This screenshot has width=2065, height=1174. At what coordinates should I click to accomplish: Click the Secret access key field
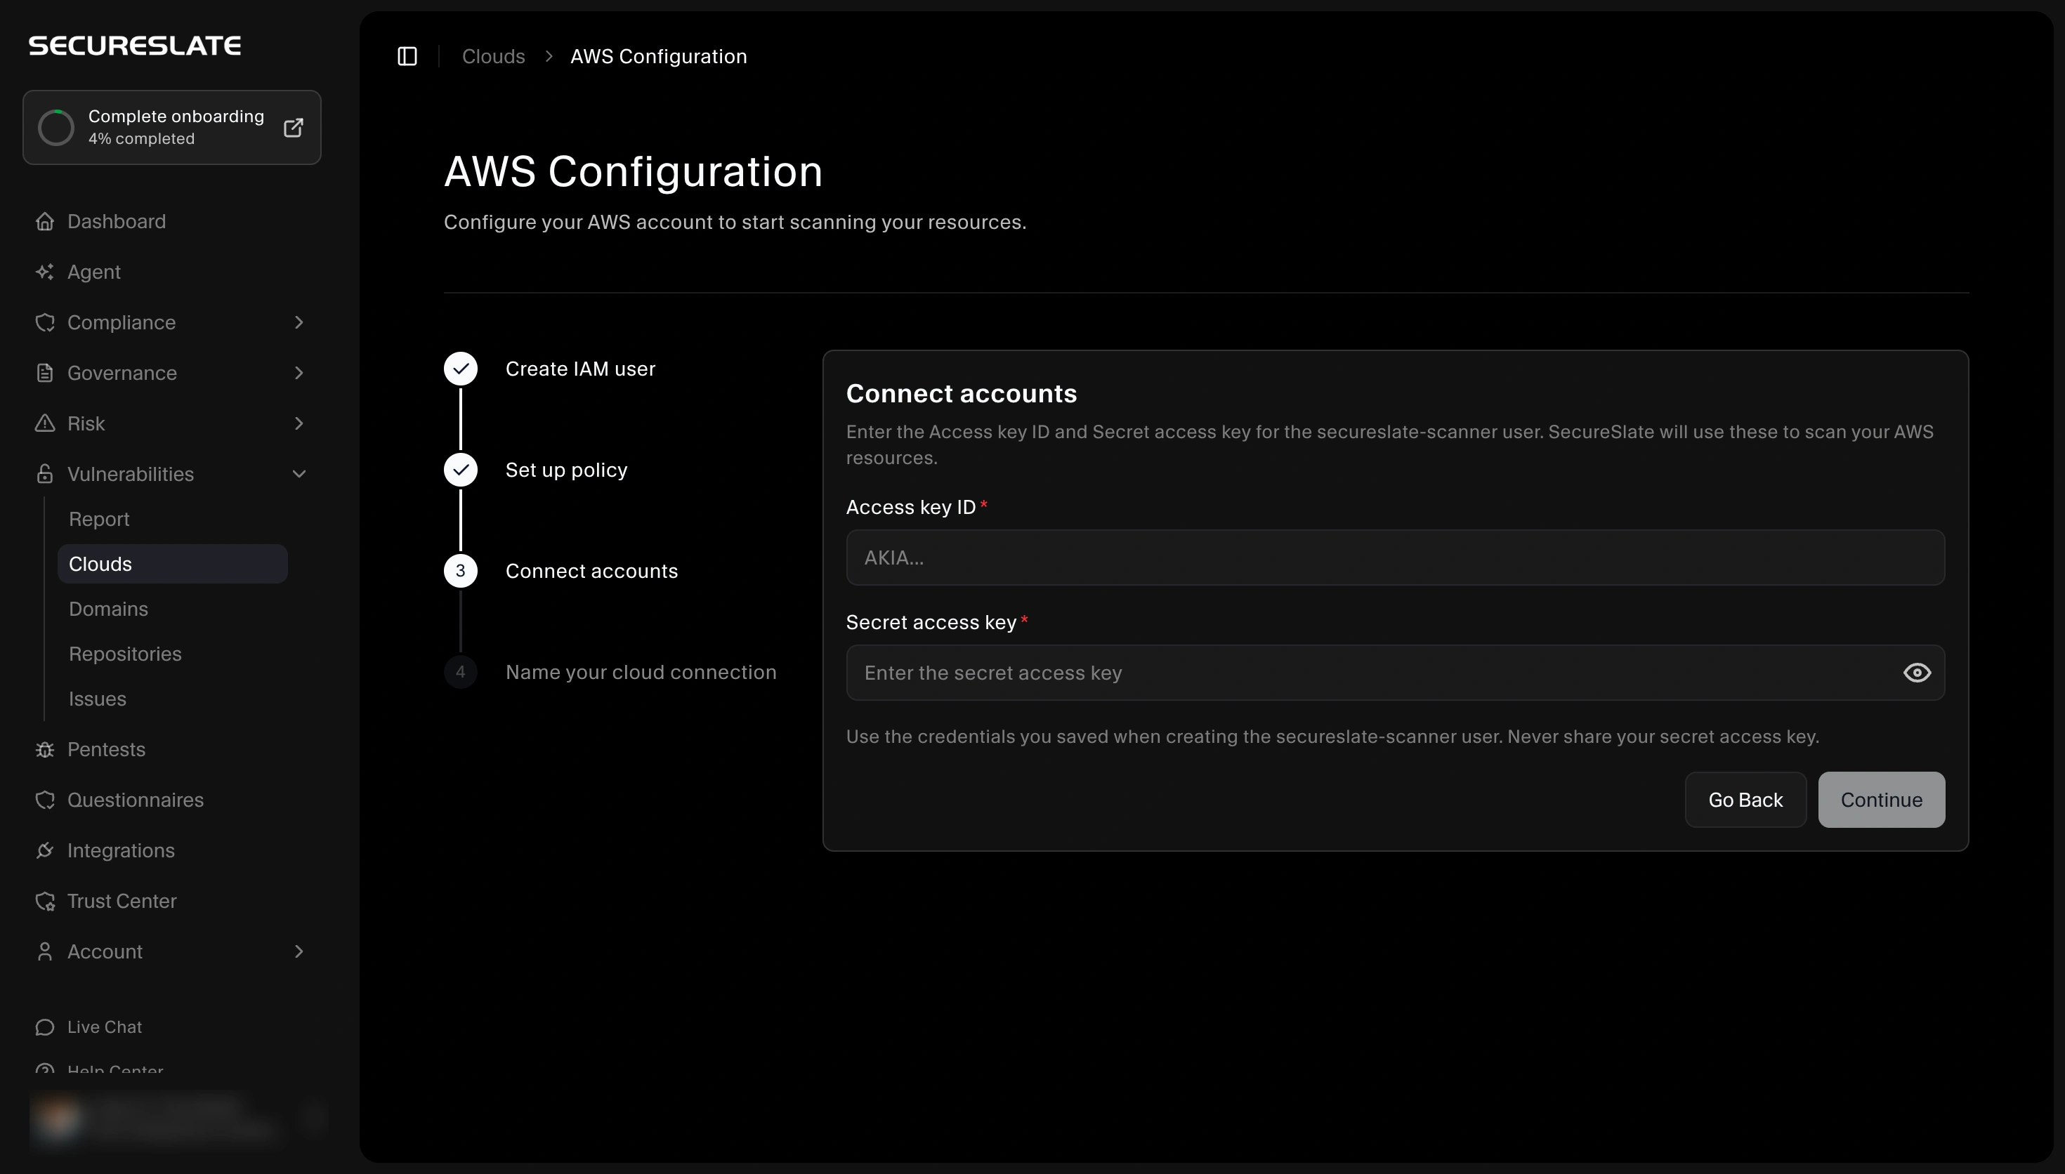pos(1395,673)
